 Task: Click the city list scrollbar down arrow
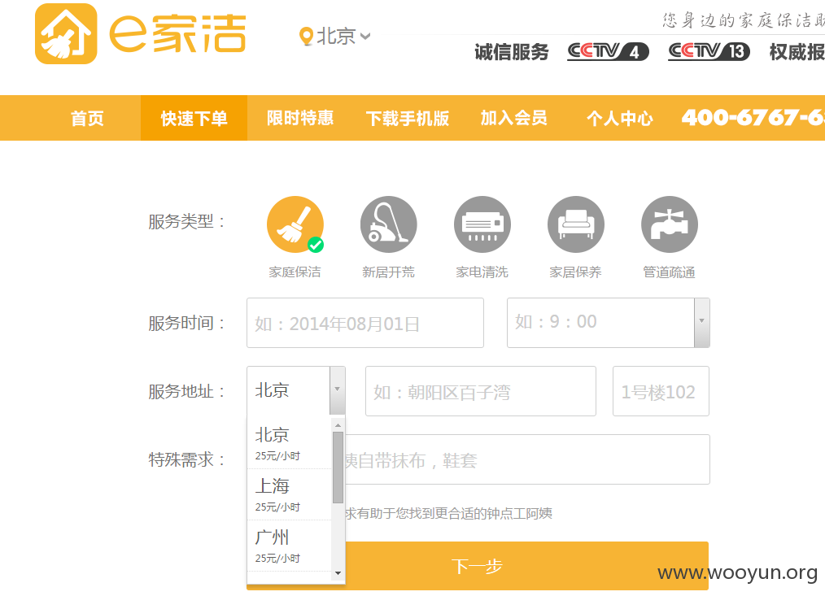[x=338, y=573]
